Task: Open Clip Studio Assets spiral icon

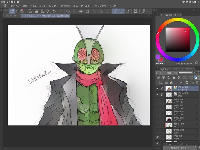Action: point(22,11)
